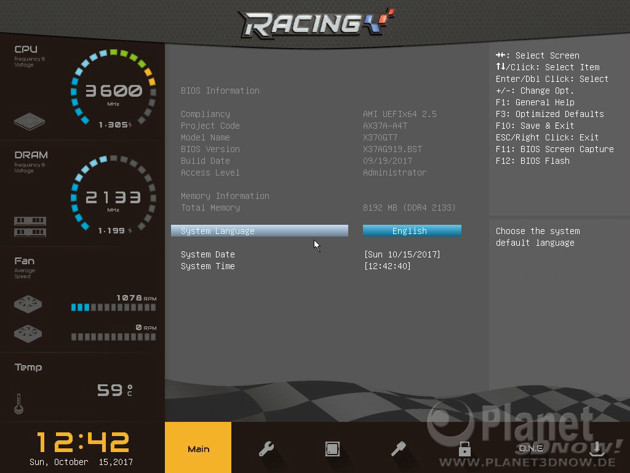Open the Security padlock tab
Screen dimensions: 630x473
click(x=465, y=448)
